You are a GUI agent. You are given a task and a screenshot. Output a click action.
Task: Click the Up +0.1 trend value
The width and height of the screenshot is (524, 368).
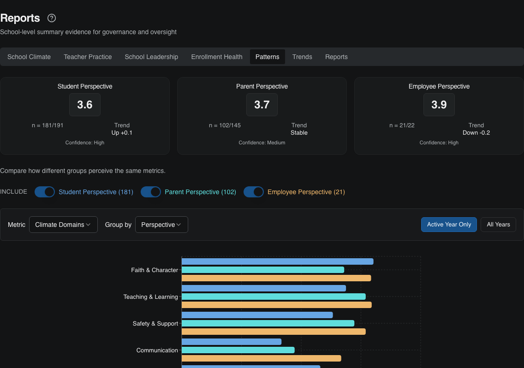122,133
